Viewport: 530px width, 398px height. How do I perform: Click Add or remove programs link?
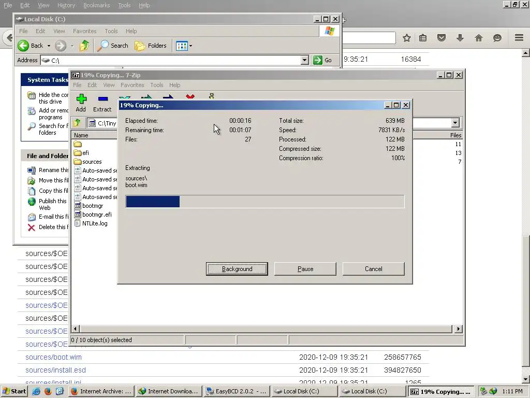pos(53,113)
